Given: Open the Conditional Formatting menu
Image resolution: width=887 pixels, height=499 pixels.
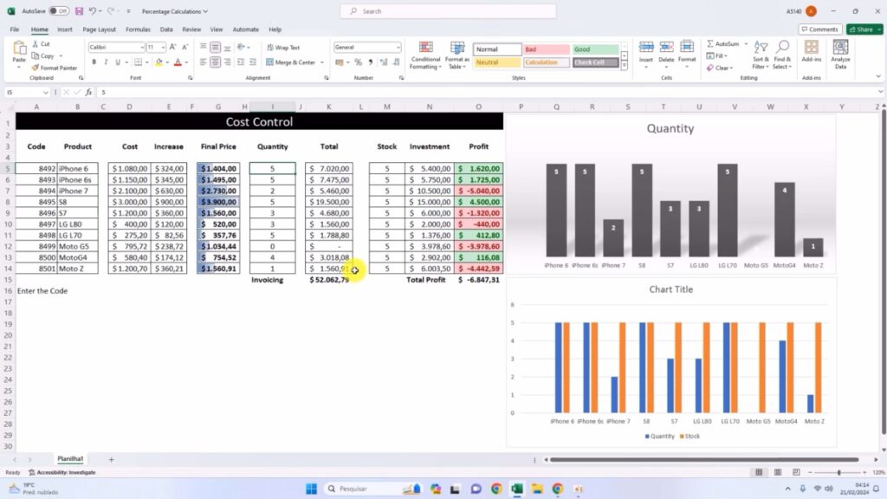Looking at the screenshot, I should tap(425, 55).
